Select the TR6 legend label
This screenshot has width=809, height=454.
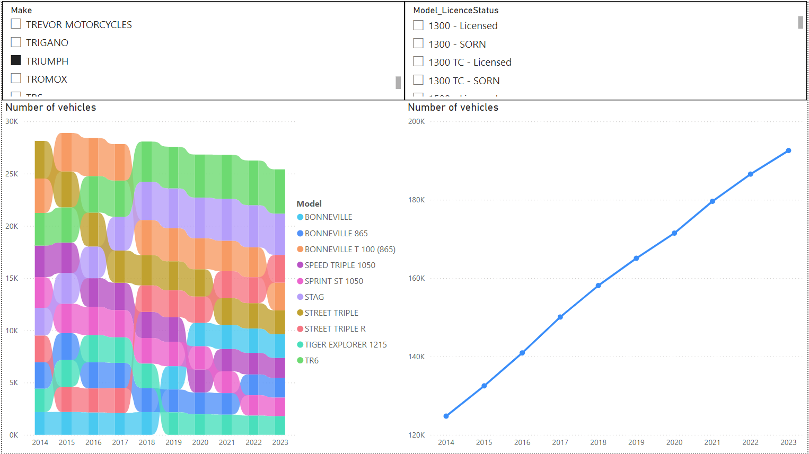[x=312, y=360]
